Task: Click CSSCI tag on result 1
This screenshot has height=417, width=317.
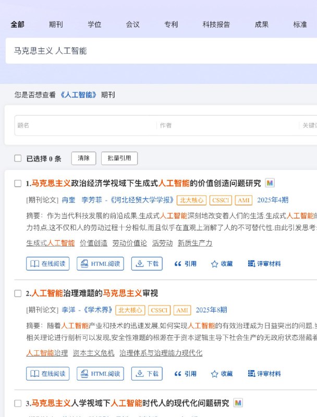Action: [x=221, y=200]
